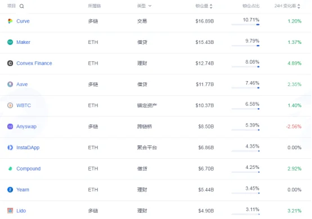
Task: Click the Lido logo icon
Action: pyautogui.click(x=10, y=211)
